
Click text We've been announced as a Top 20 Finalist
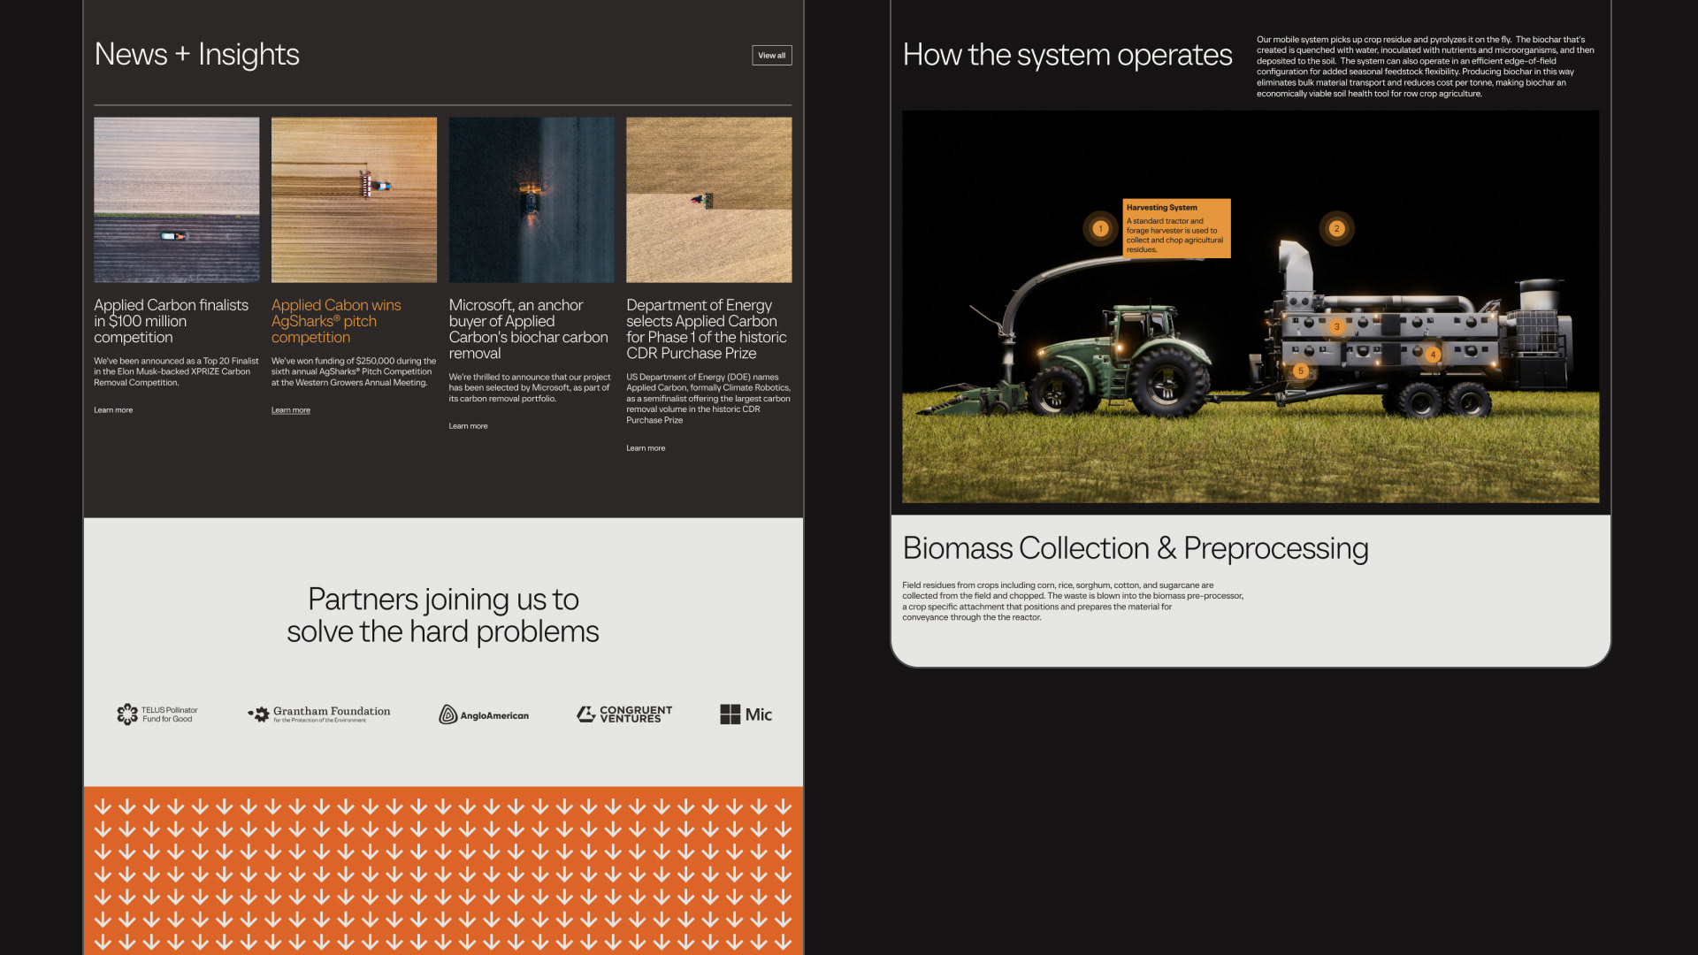[x=176, y=371]
